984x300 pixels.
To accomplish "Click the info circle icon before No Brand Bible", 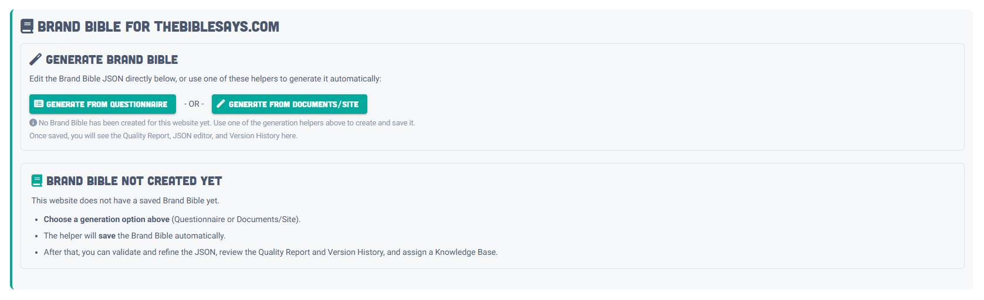I will [33, 123].
